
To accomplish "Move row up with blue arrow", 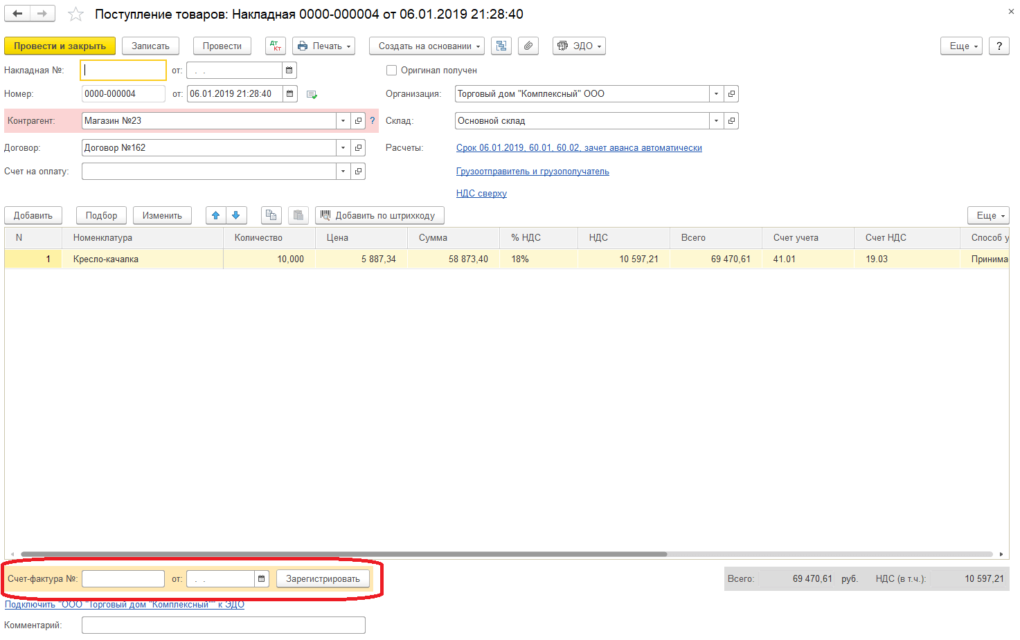I will (x=216, y=216).
